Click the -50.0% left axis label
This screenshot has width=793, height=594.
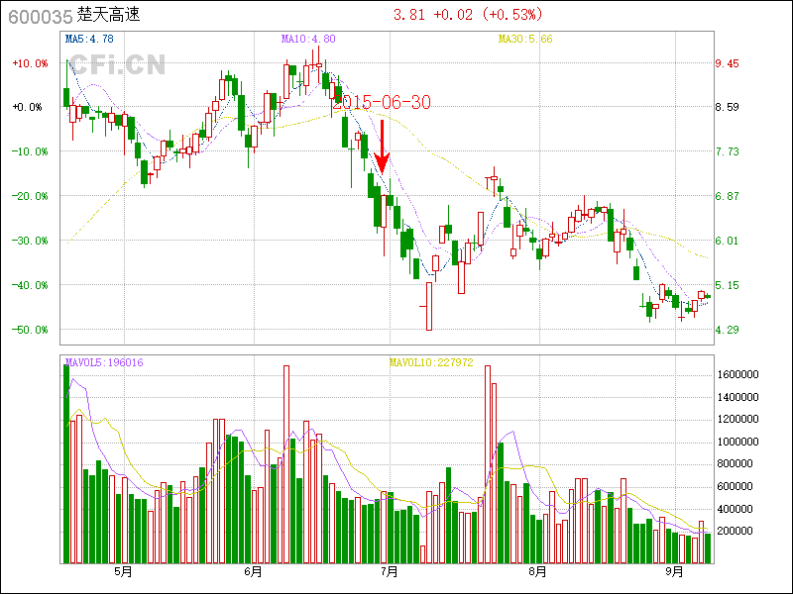click(x=30, y=330)
